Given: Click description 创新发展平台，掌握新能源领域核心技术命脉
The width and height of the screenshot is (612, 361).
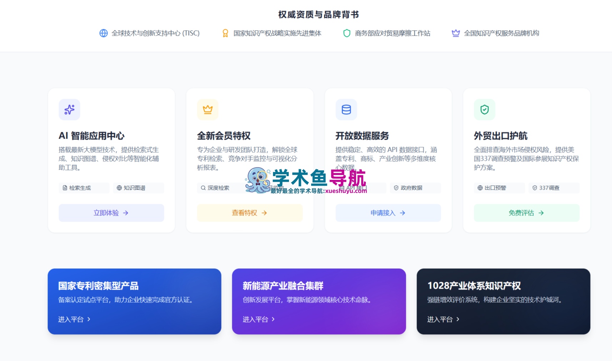Looking at the screenshot, I should point(308,300).
